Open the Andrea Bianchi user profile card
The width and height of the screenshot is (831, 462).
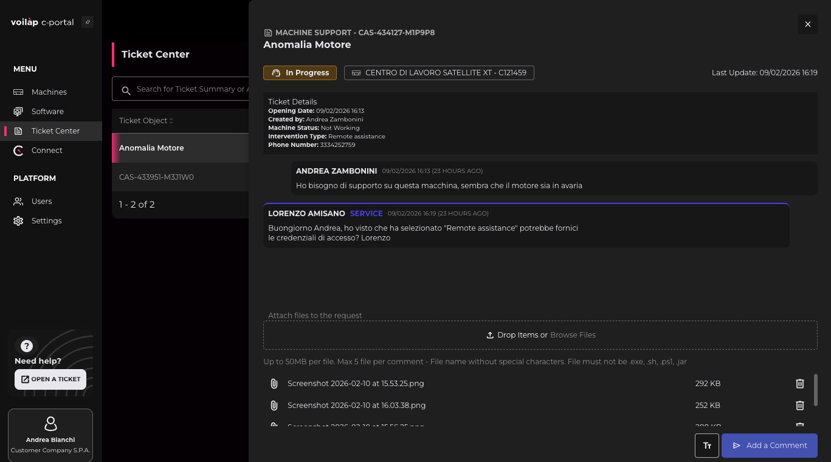coord(50,435)
